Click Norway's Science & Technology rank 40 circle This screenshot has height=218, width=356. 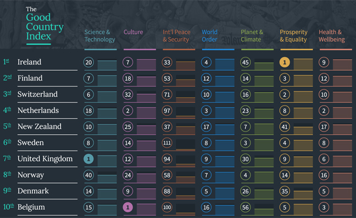pyautogui.click(x=88, y=175)
